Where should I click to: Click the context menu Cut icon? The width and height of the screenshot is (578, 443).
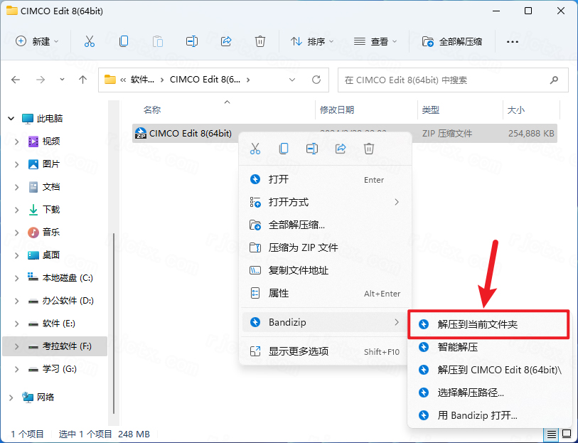(255, 149)
